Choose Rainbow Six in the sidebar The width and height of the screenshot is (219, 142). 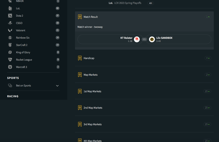(23, 38)
